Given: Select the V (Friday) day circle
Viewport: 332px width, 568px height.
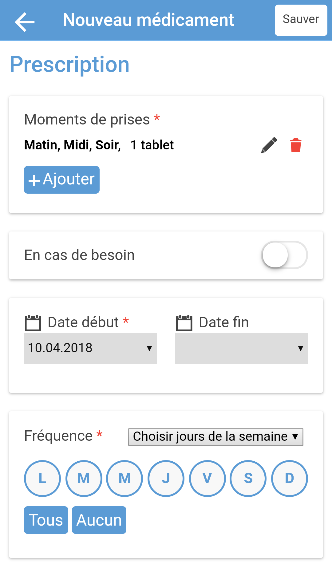Looking at the screenshot, I should click(x=207, y=478).
